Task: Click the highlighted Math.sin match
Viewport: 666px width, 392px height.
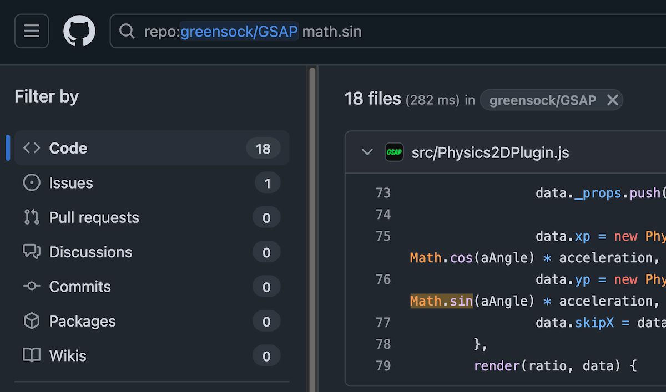Action: (441, 301)
